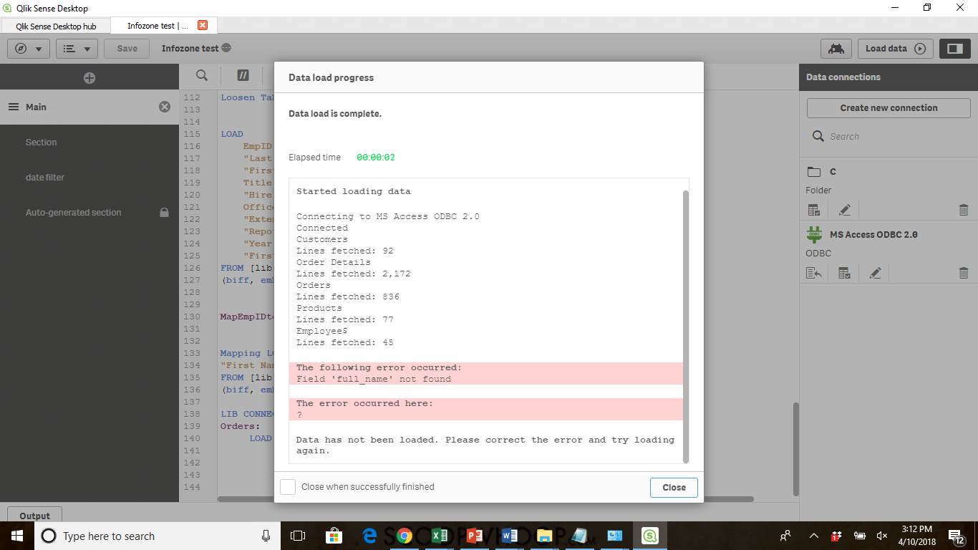Viewport: 978px width, 550px height.
Task: Click the Create new connection button
Action: (x=888, y=107)
